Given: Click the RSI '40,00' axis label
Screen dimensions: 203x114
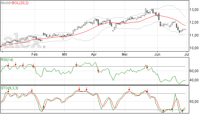Looking at the screenshot, I should click(x=194, y=80).
